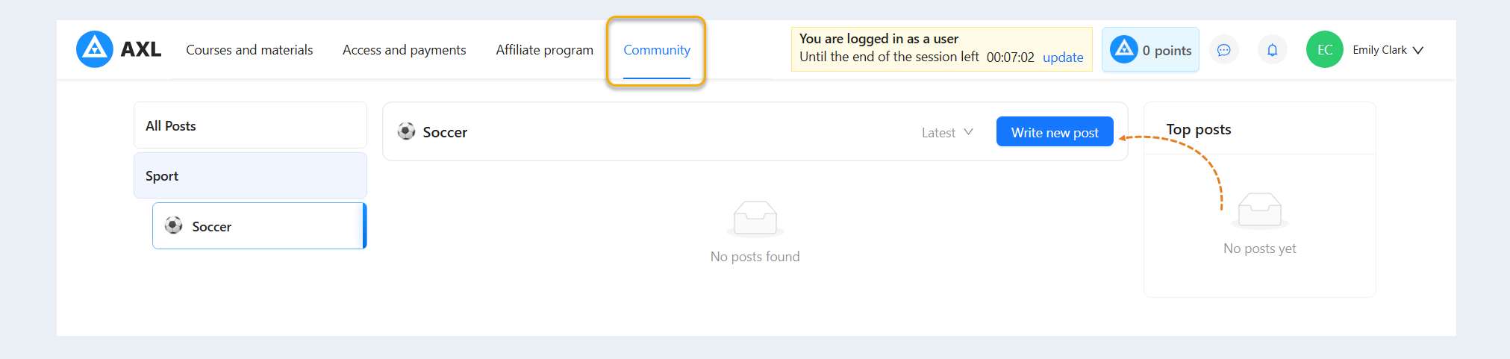Click the update session link

(1063, 57)
